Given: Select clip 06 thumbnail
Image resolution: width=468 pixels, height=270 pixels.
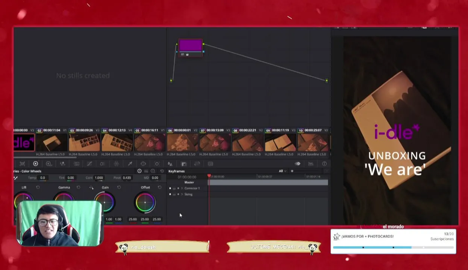Looking at the screenshot, I should pos(183,142).
